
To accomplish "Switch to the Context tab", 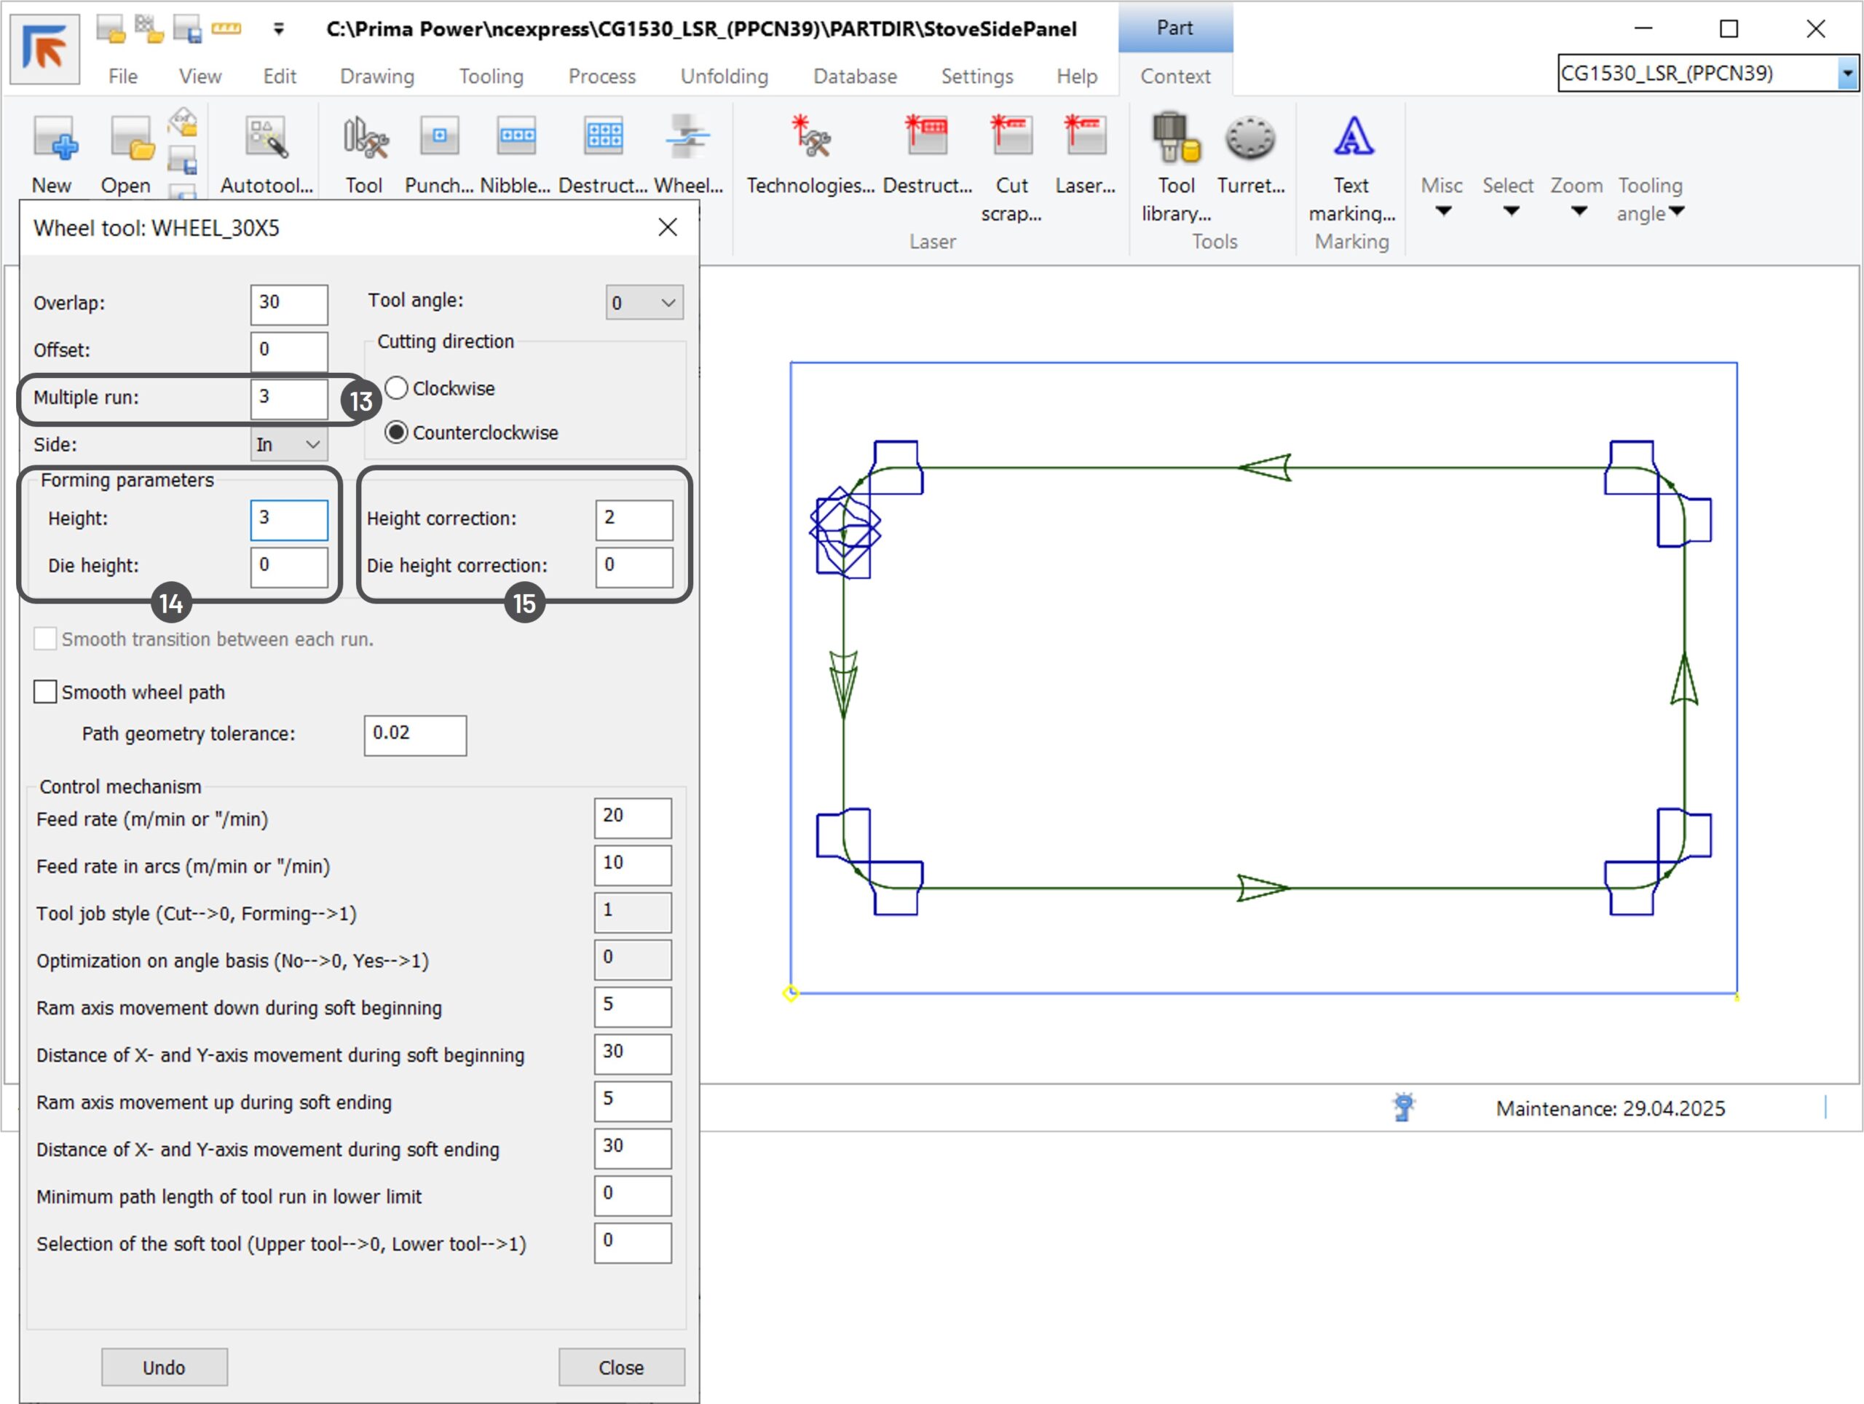I will (x=1174, y=76).
